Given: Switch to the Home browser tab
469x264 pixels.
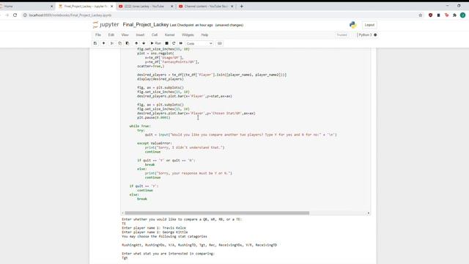Looking at the screenshot, I should click(x=26, y=7).
